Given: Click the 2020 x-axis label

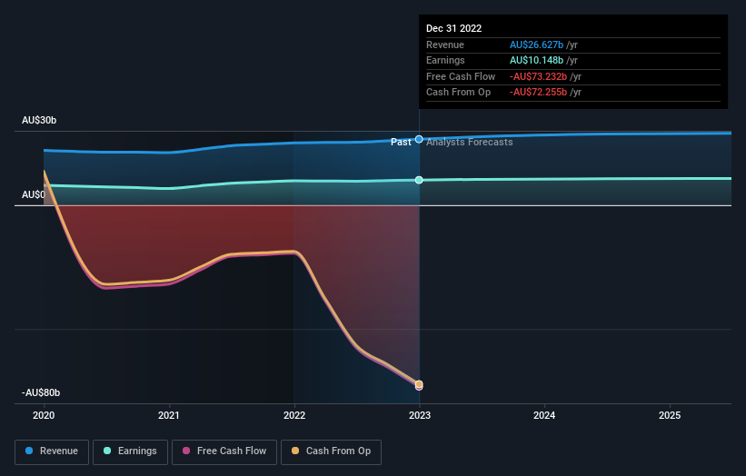Looking at the screenshot, I should (44, 415).
